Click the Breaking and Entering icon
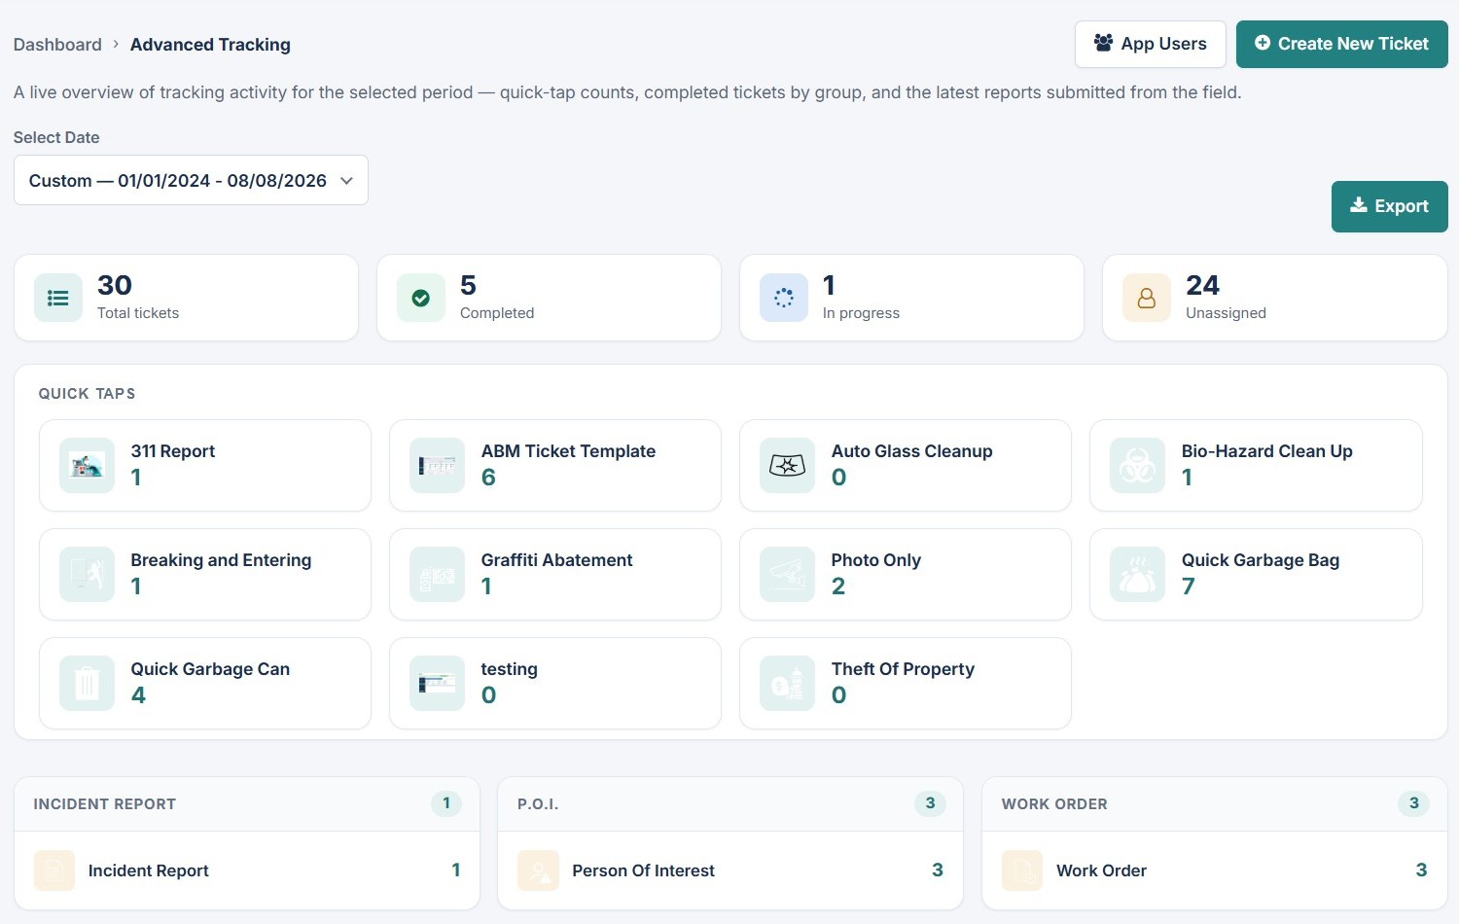Screen dimensions: 1459x924 coord(87,575)
